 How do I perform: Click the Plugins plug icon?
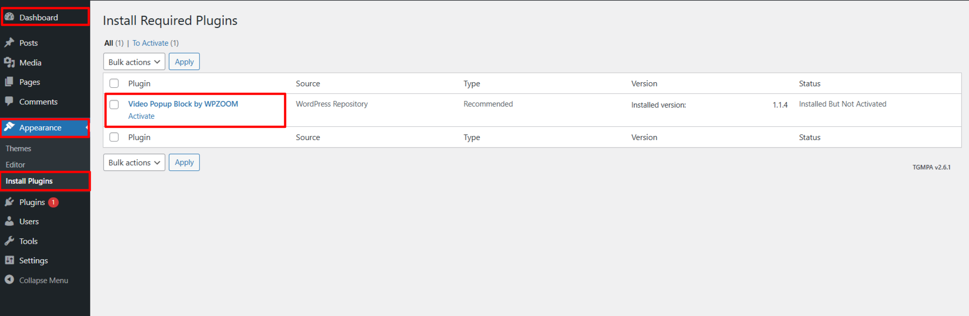pos(9,202)
